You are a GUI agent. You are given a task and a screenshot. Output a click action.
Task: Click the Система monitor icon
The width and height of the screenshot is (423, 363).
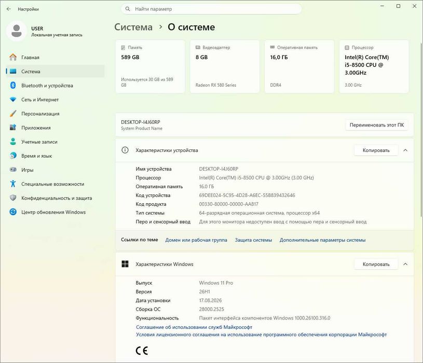(x=13, y=72)
